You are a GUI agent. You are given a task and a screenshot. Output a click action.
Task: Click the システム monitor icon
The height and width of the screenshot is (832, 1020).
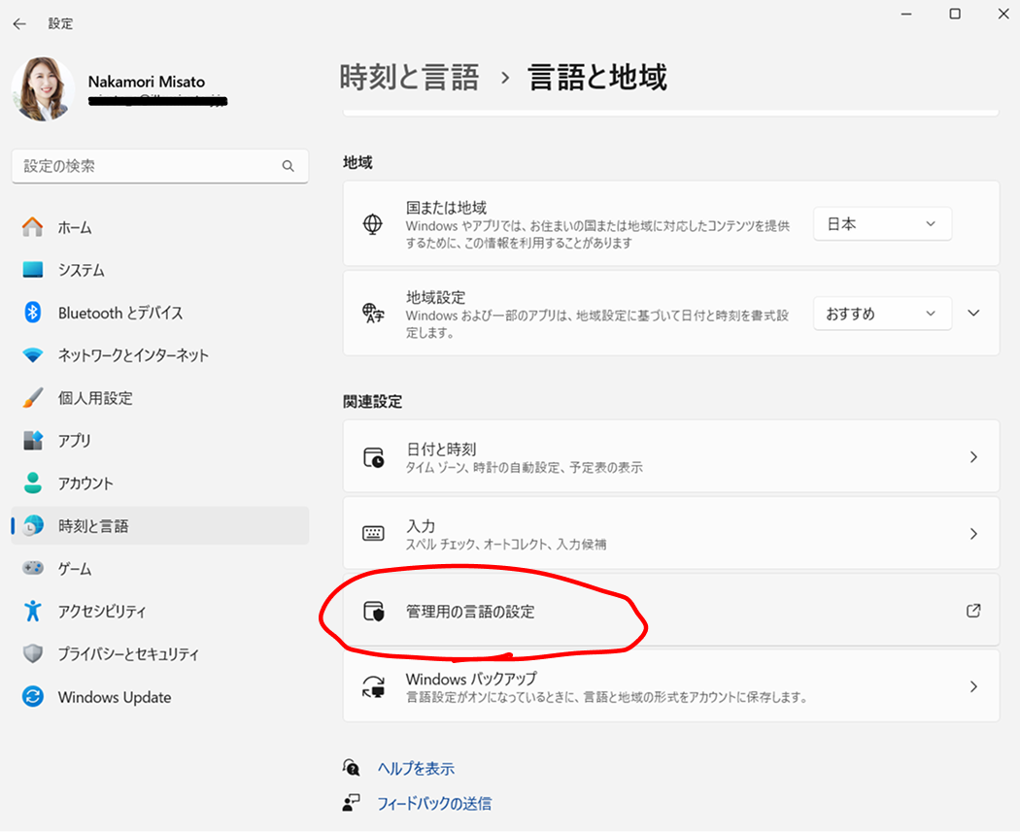[32, 270]
